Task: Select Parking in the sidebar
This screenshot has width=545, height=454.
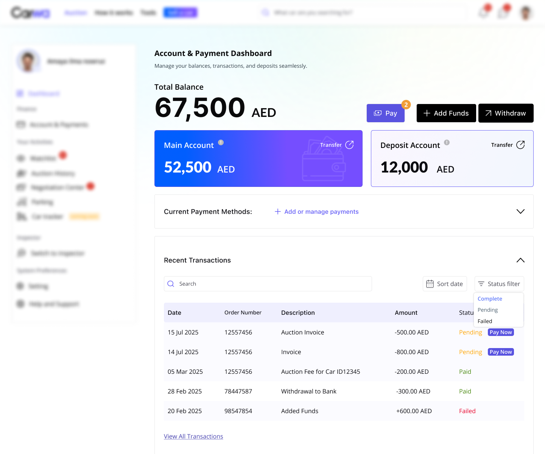Action: [x=42, y=202]
